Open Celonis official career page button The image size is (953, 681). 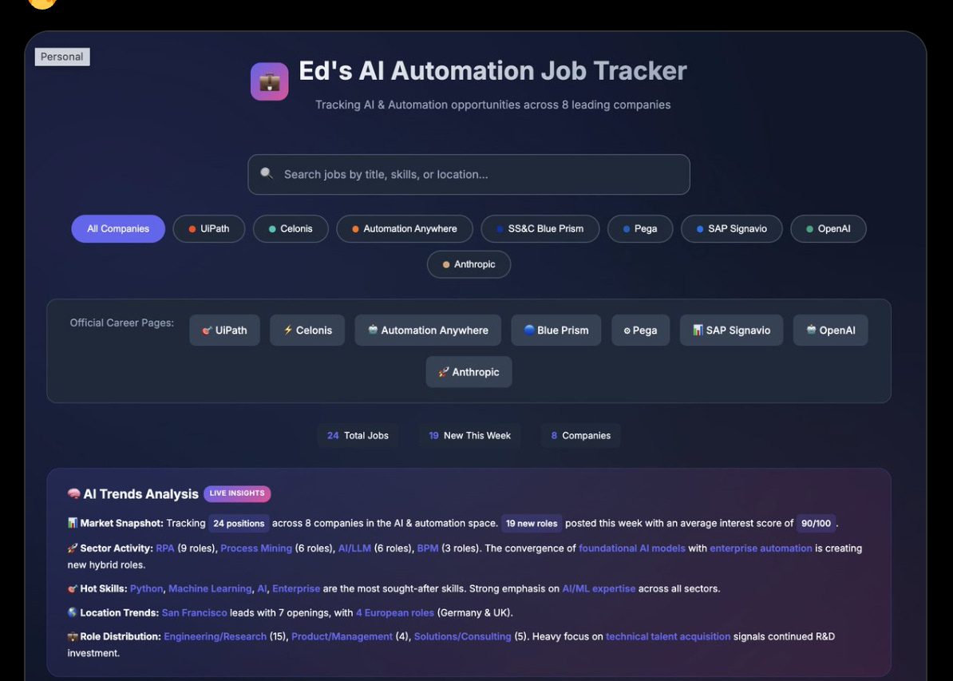tap(307, 331)
